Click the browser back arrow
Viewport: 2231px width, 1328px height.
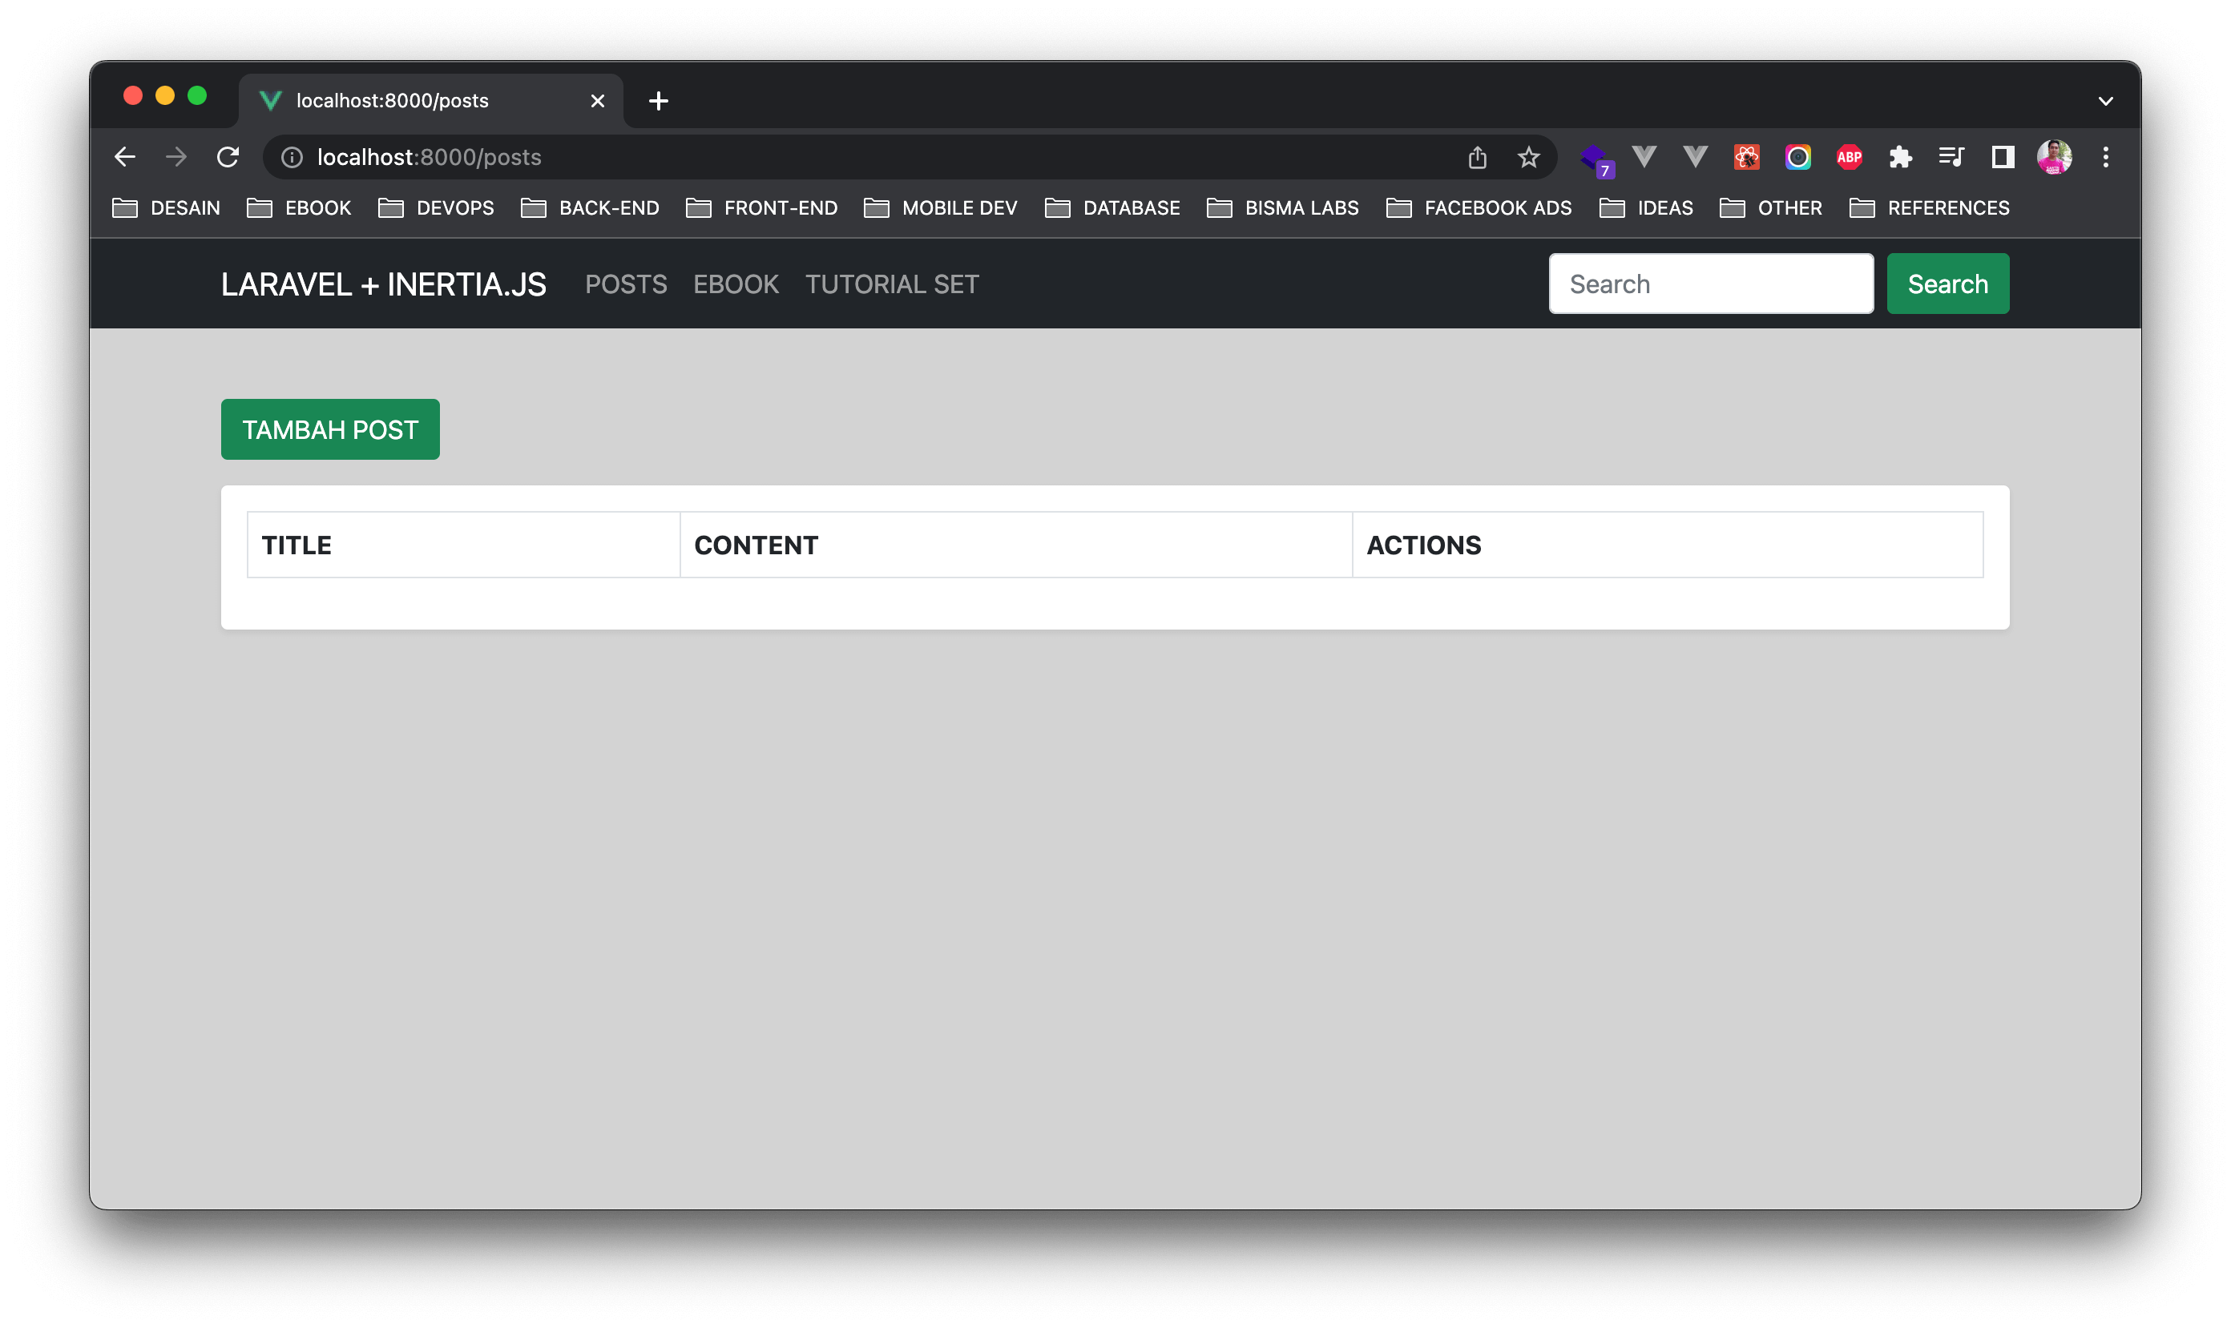coord(125,158)
